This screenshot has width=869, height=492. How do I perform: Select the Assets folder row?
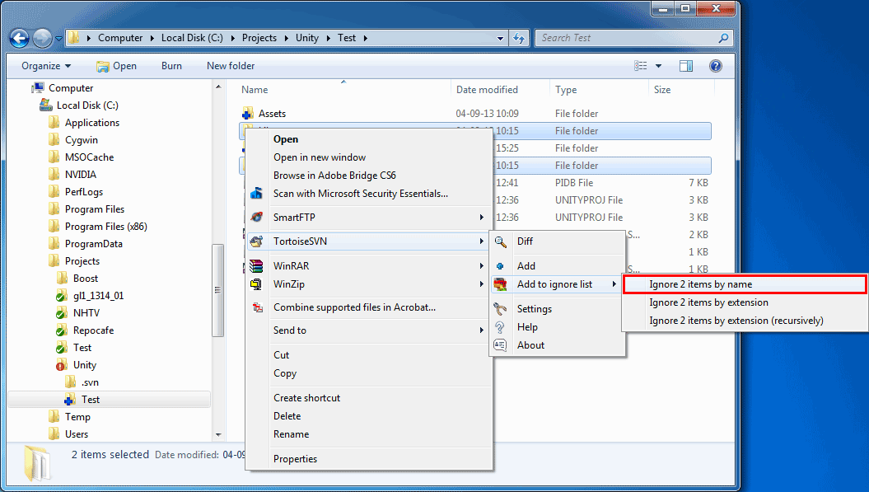click(x=475, y=113)
